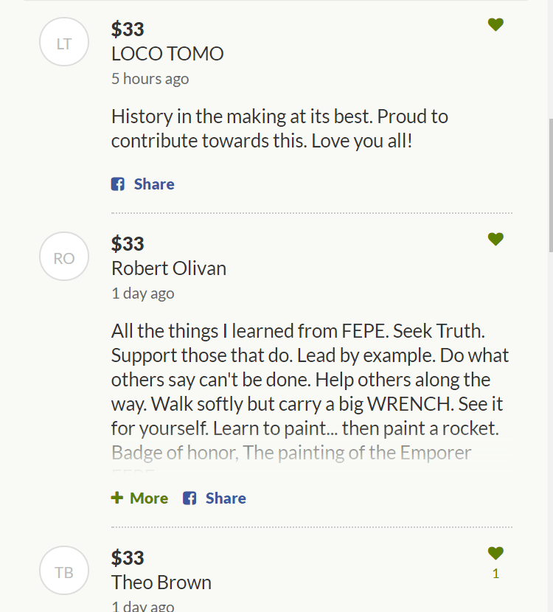The height and width of the screenshot is (612, 553).
Task: Share Robert Olivan's comment via Share link
Action: [226, 498]
